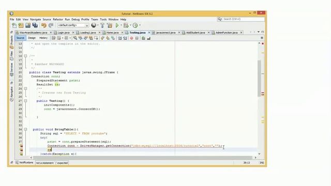Screen dimensions: 331x186
Task: Collapse the comment fold at line 24
Action: coord(25,88)
